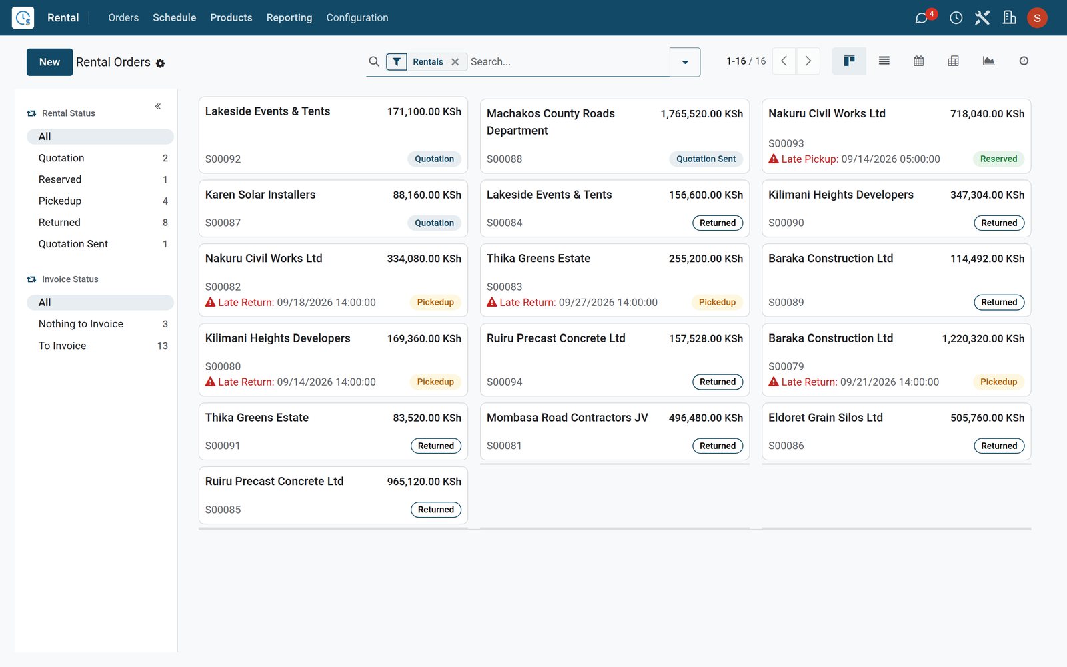Click in the Search input field

point(568,62)
